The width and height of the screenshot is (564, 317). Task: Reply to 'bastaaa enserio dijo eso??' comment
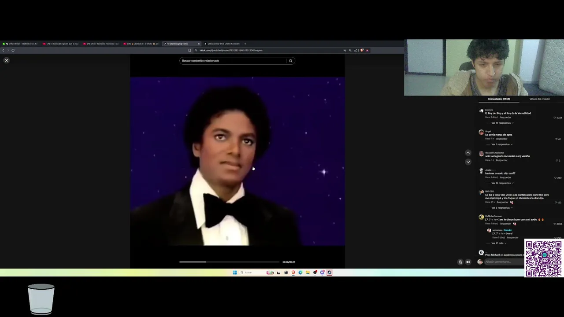coord(505,177)
